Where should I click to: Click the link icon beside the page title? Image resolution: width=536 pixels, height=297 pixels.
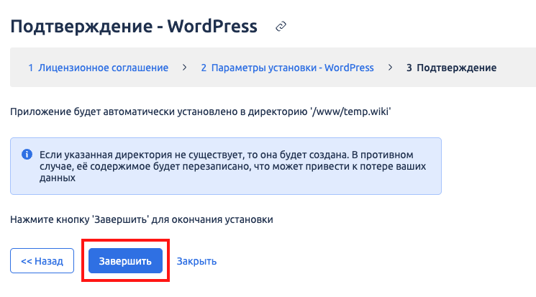pos(281,27)
